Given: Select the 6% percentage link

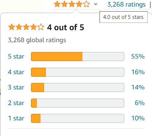Looking at the screenshot, I should (x=140, y=103).
